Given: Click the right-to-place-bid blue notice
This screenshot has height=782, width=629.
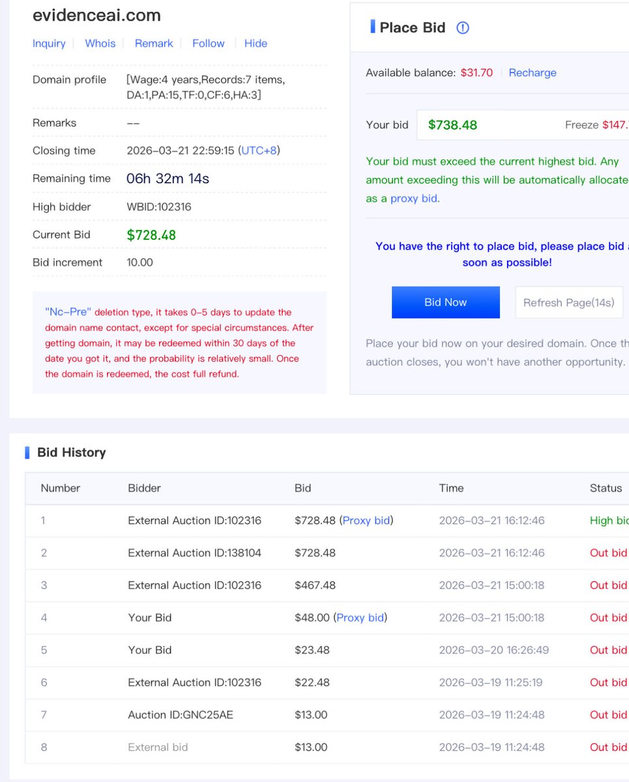Looking at the screenshot, I should pyautogui.click(x=502, y=254).
